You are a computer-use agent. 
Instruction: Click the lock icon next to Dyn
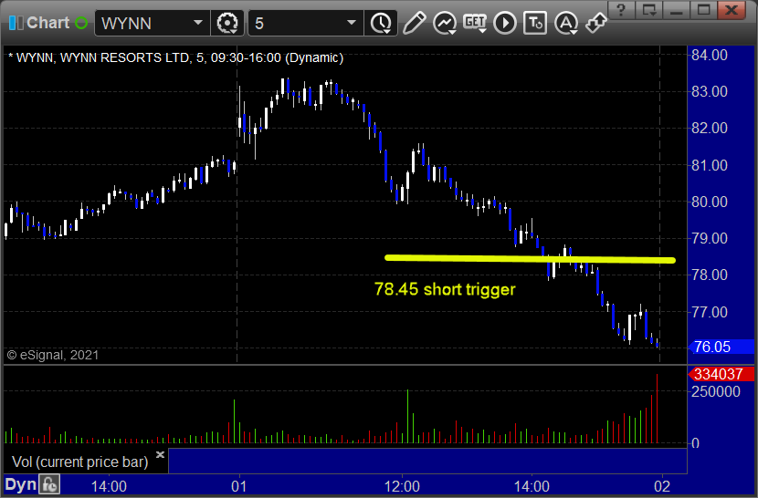pos(49,484)
